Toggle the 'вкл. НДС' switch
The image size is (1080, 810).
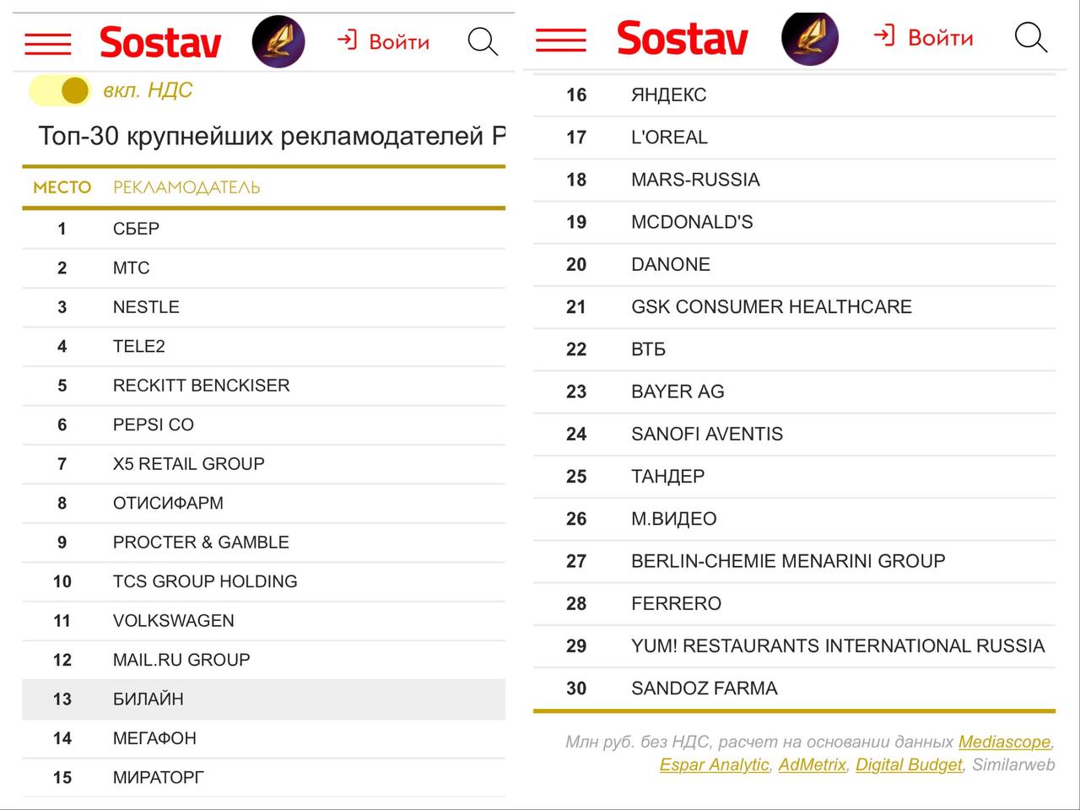60,90
